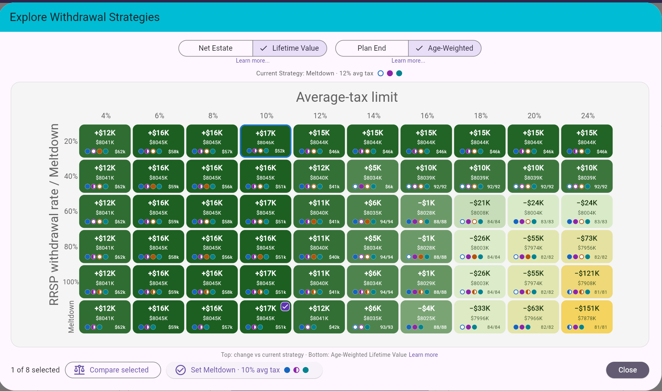Select the 60% rate, 14% tax +$6K cell

[373, 211]
